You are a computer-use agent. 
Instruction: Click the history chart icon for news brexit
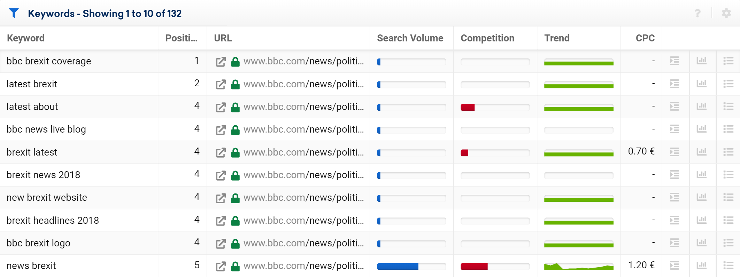pyautogui.click(x=702, y=265)
